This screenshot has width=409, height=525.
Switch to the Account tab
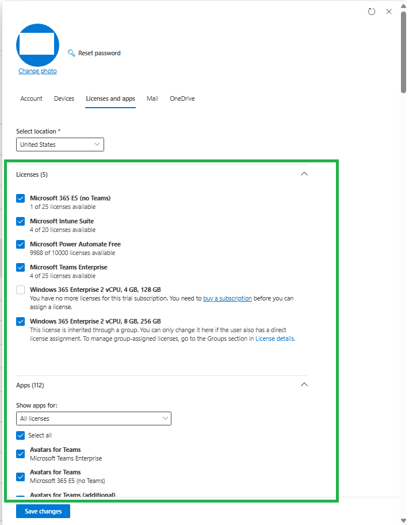click(31, 98)
